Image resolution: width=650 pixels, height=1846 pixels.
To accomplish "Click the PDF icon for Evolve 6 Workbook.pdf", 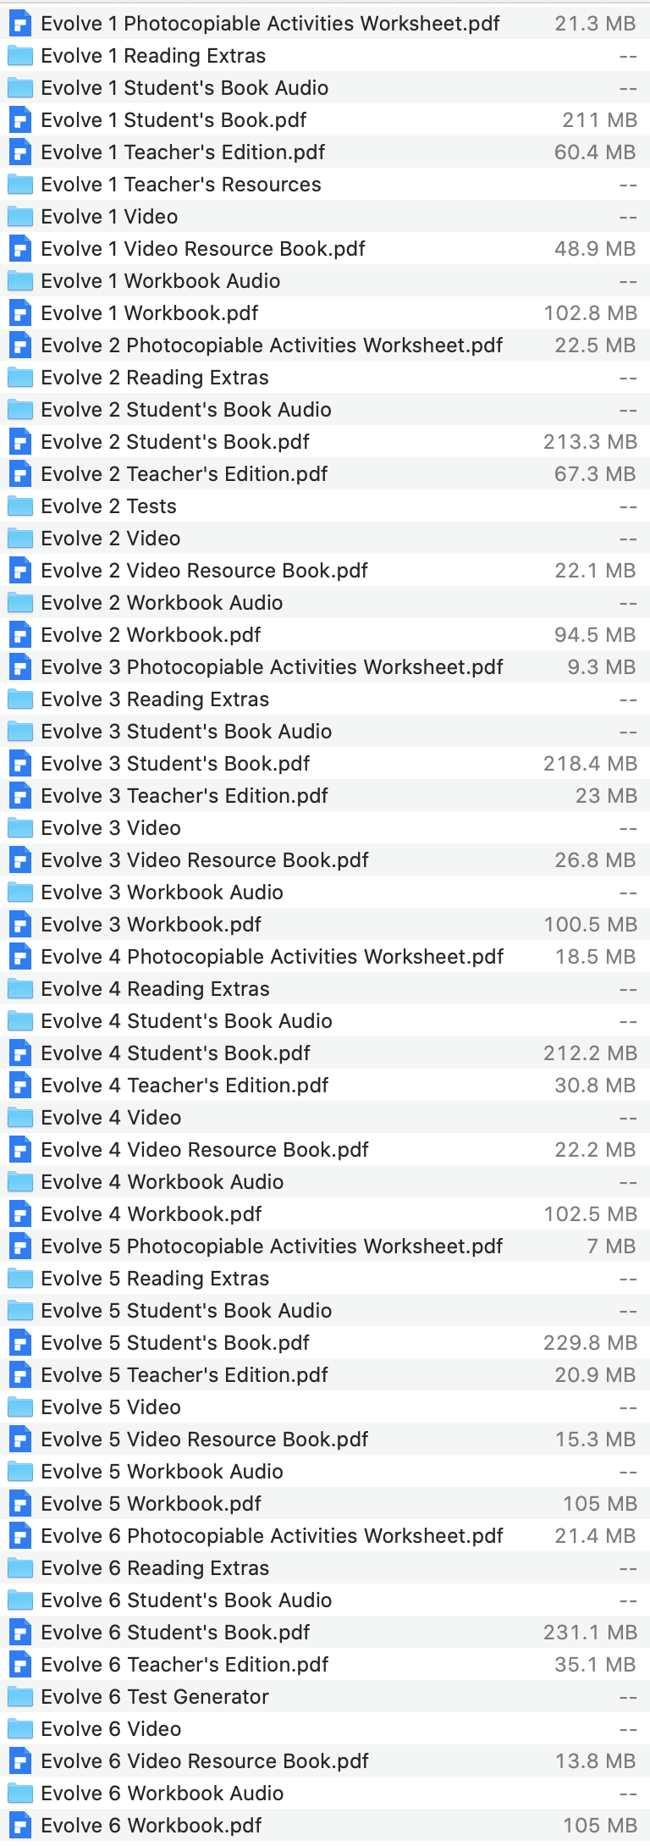I will 19,1826.
